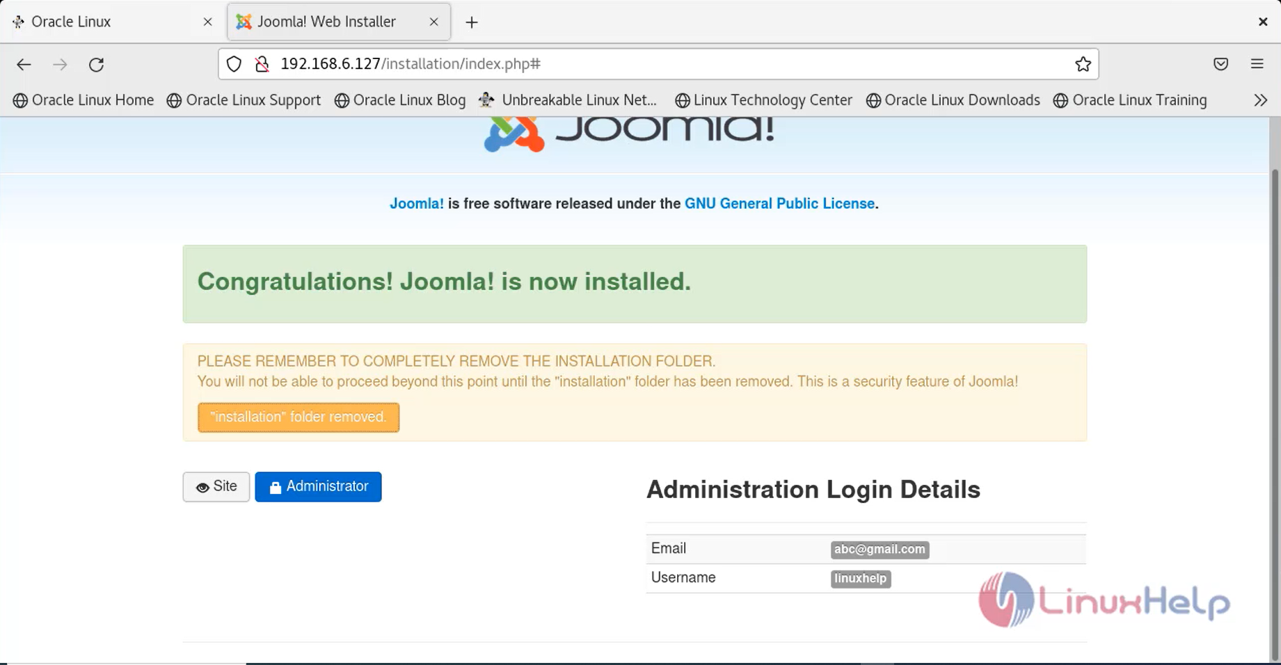Open a new tab with the plus button
This screenshot has height=665, width=1281.
tap(472, 22)
